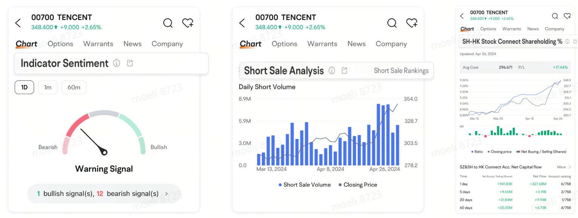The image size is (578, 218).
Task: Select the 5 days net flow row
Action: (x=515, y=192)
